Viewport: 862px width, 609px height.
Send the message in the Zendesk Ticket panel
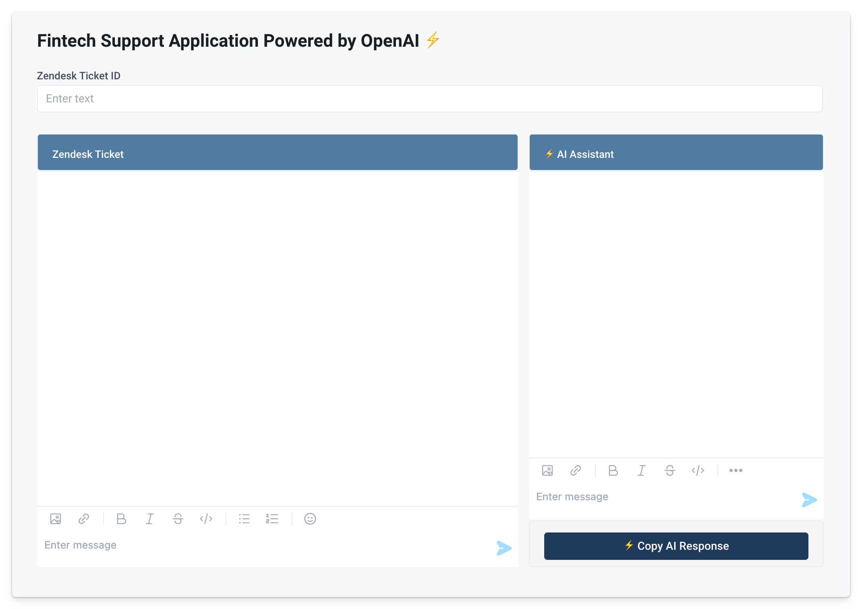click(x=504, y=548)
